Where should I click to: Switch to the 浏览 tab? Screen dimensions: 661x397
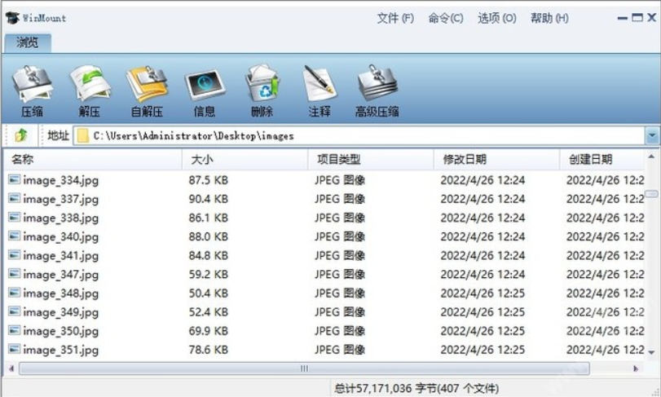(x=28, y=42)
